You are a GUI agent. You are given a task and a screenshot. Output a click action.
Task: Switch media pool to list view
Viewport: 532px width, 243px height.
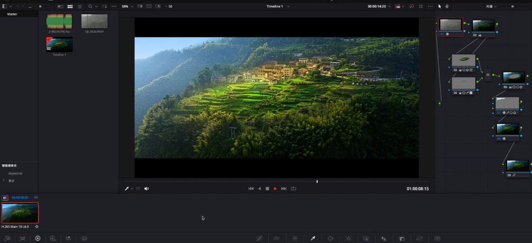79,6
